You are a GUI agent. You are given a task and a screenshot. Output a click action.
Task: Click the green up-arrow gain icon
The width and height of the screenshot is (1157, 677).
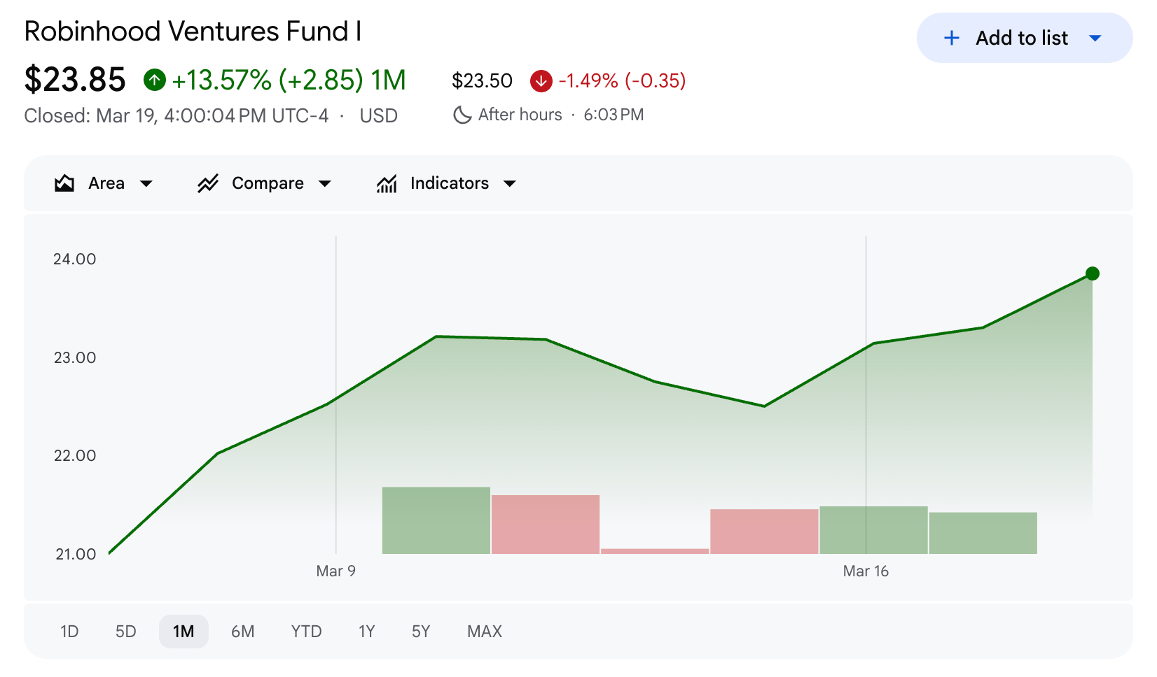click(x=155, y=80)
